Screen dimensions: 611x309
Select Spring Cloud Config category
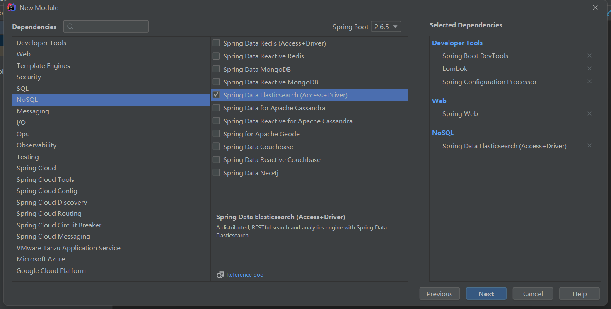tap(111, 191)
